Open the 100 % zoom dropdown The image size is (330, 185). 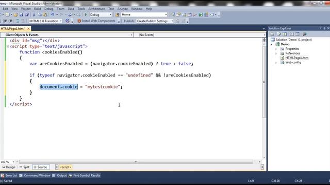point(13,162)
